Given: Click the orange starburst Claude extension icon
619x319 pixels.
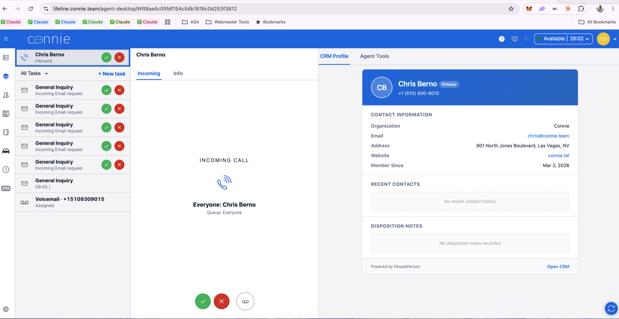Looking at the screenshot, I should pos(568,9).
